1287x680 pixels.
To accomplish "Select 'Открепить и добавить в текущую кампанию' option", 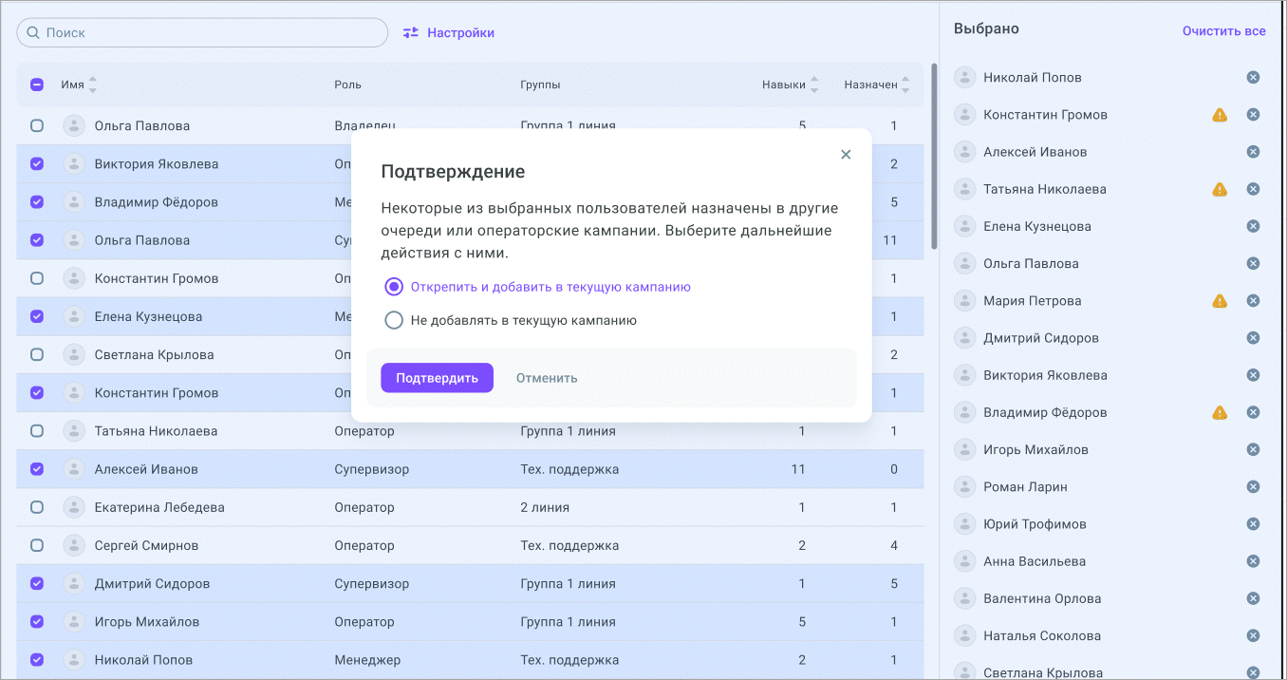I will pyautogui.click(x=394, y=287).
